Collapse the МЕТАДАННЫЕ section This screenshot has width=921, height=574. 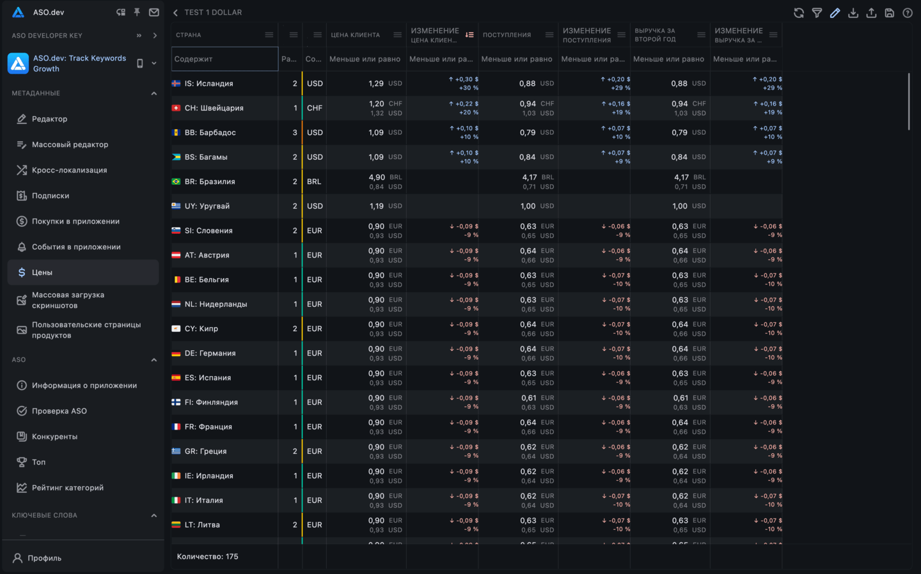153,93
